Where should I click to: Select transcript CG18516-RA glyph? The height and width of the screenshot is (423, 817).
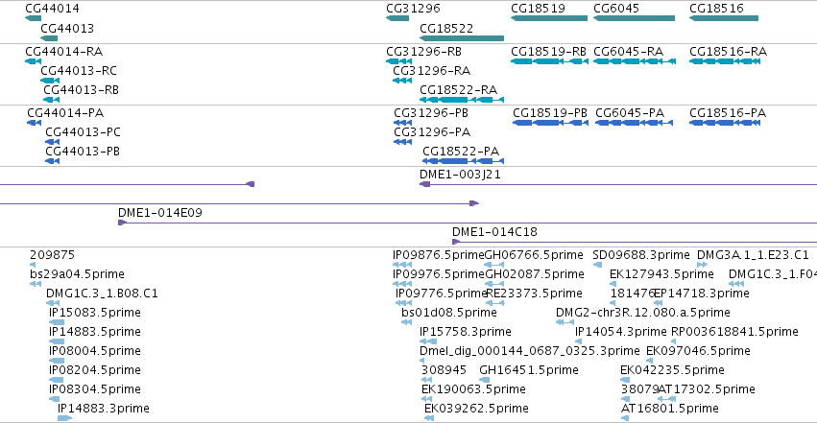click(x=725, y=61)
